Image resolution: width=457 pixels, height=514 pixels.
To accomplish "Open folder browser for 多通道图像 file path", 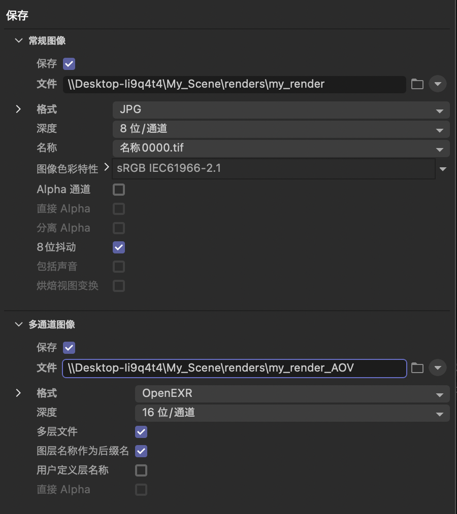I will 417,368.
